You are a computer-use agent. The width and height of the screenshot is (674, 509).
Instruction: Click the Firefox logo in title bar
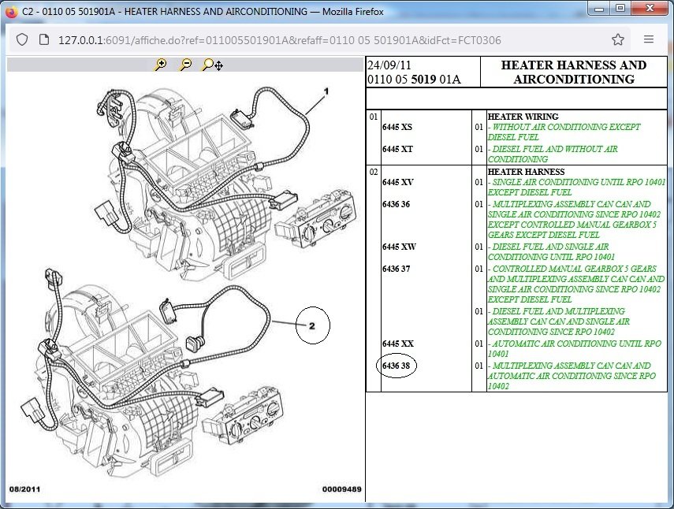(11, 11)
